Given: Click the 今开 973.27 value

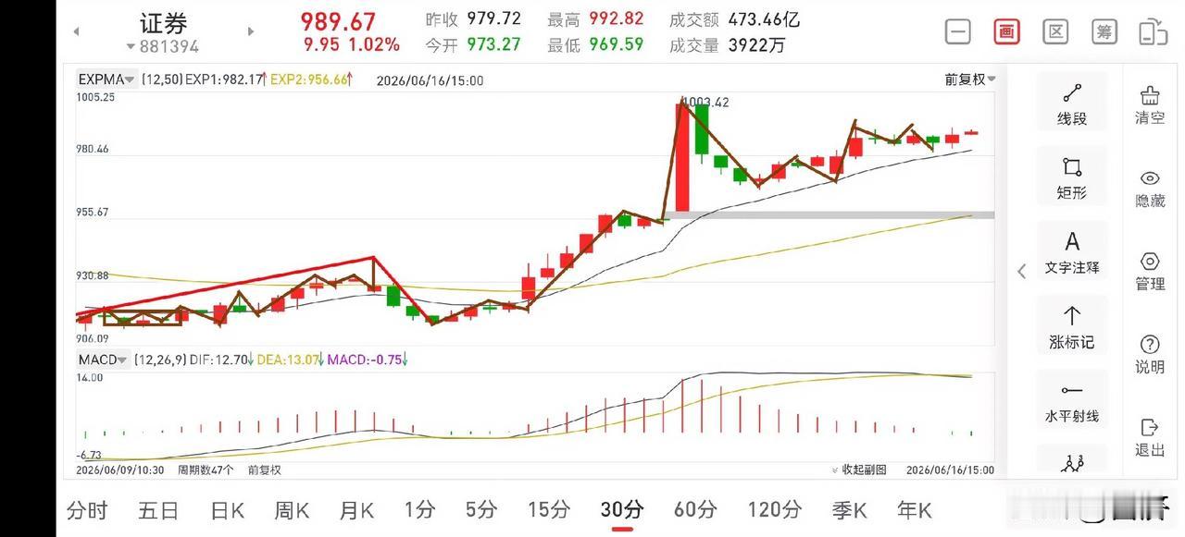Looking at the screenshot, I should (x=493, y=44).
